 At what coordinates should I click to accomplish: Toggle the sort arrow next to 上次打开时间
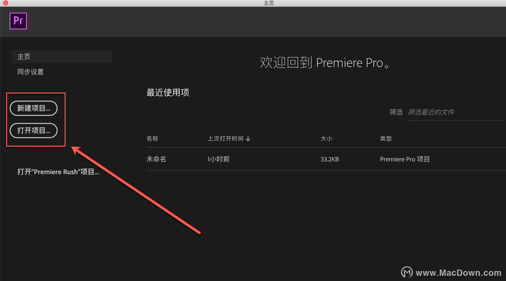[x=248, y=139]
